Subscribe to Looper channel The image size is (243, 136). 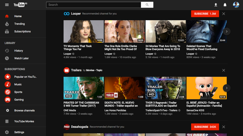tap(205, 14)
